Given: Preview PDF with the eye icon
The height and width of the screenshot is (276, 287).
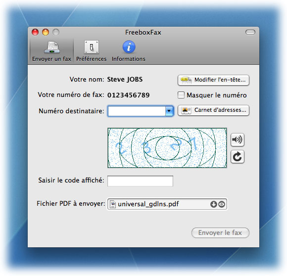Looking at the screenshot, I should [222, 204].
